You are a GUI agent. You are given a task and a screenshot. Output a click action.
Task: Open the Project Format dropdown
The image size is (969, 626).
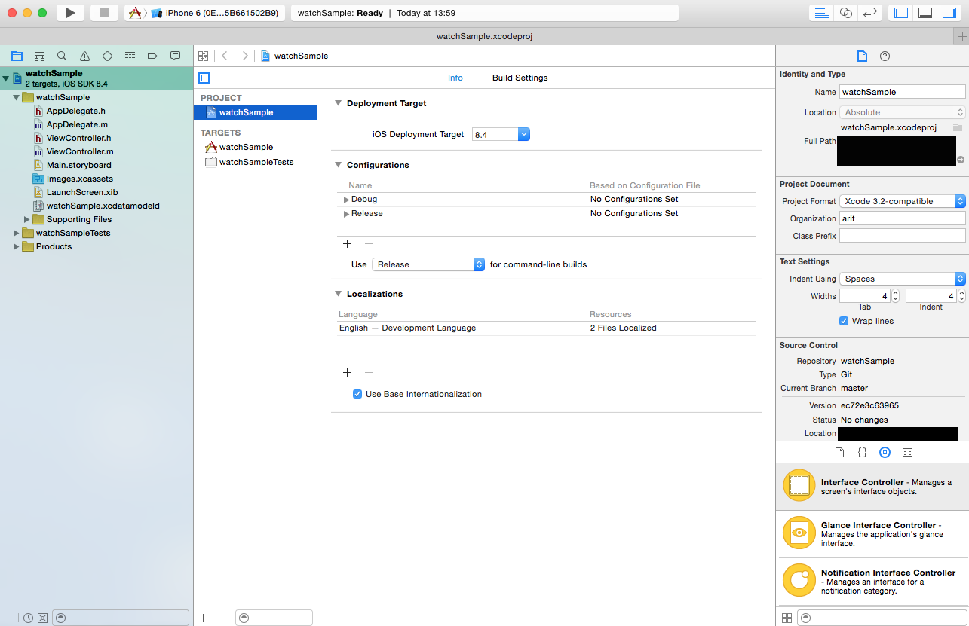point(902,201)
